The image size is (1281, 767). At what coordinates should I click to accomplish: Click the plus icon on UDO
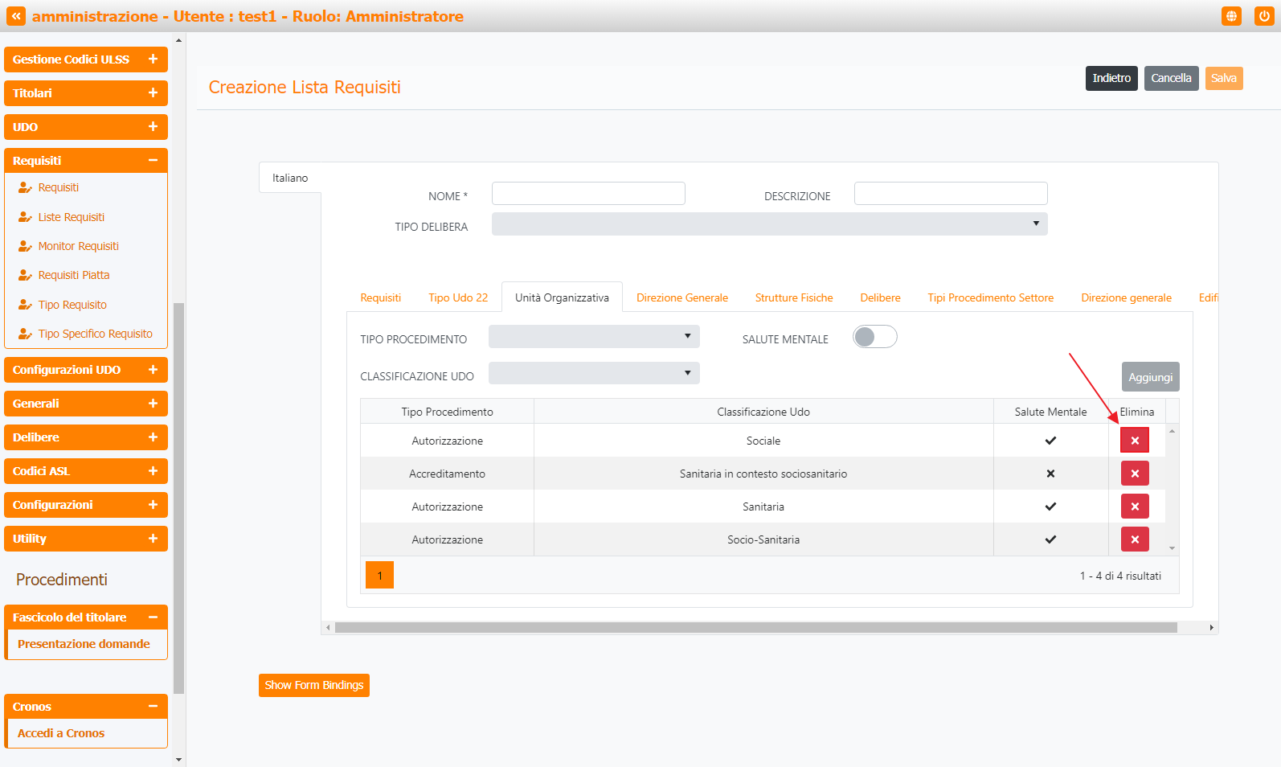(x=153, y=127)
